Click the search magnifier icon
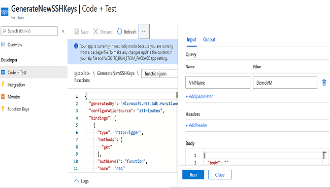The width and height of the screenshot is (330, 188). pyautogui.click(x=4, y=31)
